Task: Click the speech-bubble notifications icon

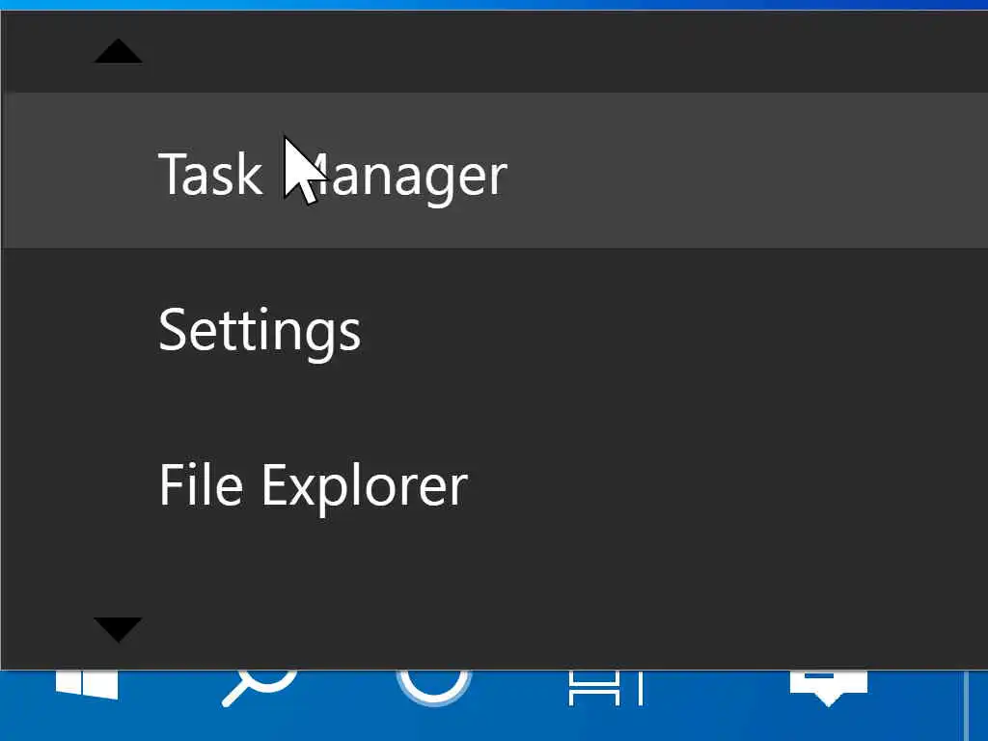Action: (828, 687)
